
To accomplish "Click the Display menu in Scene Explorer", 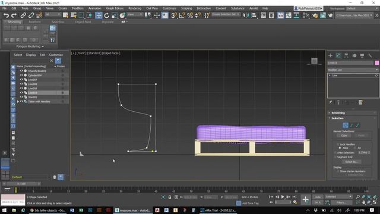I will [31, 55].
